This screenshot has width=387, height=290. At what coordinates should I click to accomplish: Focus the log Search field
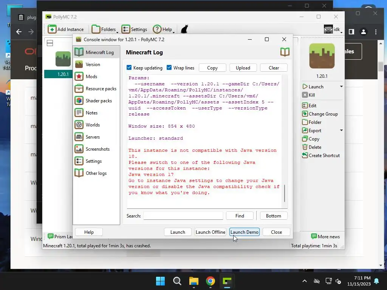point(183,216)
